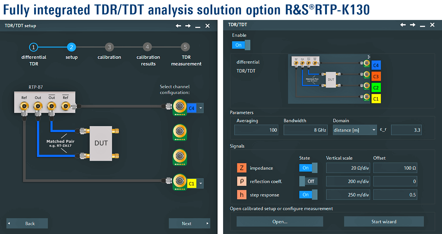Minimize the TDR/TDT setup dialog
Viewport: 442px width, 234px height.
pos(198,27)
